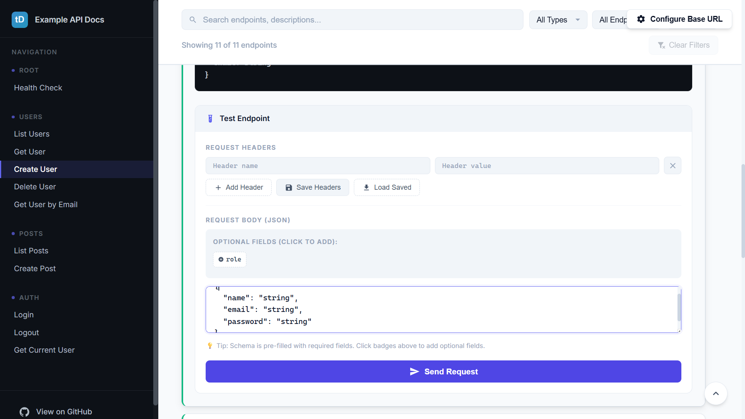The width and height of the screenshot is (745, 419).
Task: Click Clear Filters button
Action: [683, 45]
